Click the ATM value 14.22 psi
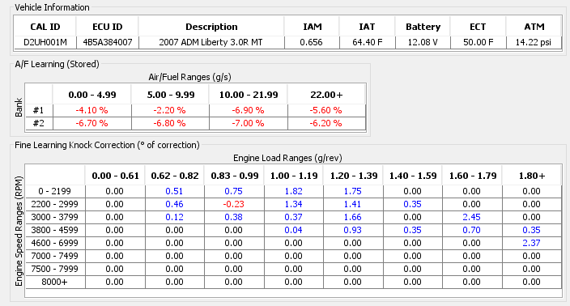The width and height of the screenshot is (570, 306). click(534, 42)
